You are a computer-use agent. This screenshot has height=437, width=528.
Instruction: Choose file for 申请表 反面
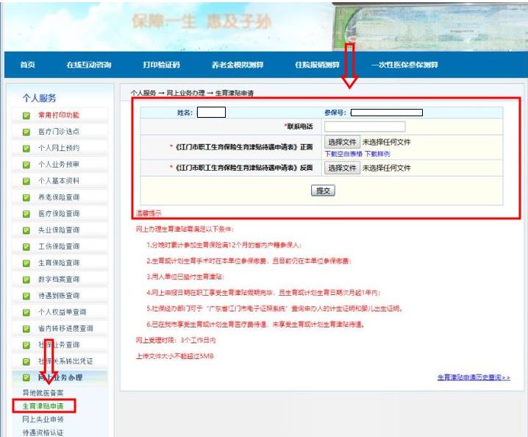click(342, 168)
